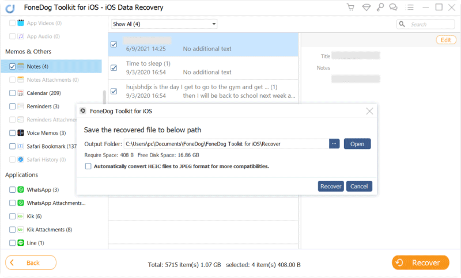
Task: Check the Kik (6) checkbox
Action: point(12,216)
